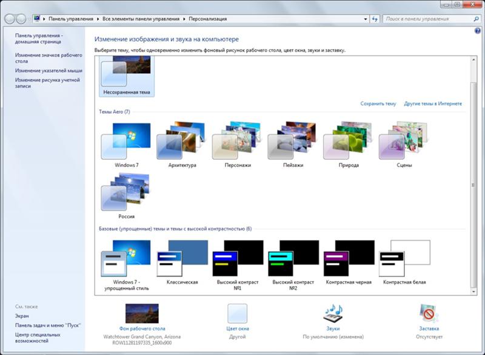The image size is (485, 355).
Task: Open Панель задач и меню "Пуск" link
Action: click(x=48, y=325)
